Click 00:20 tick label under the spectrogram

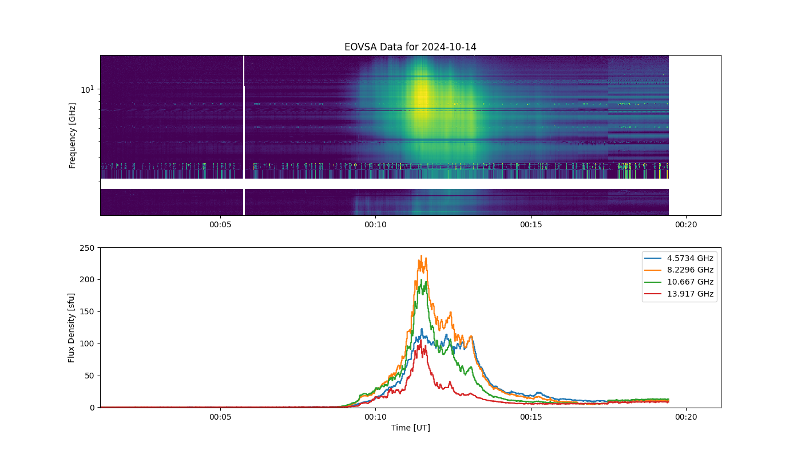tap(687, 224)
